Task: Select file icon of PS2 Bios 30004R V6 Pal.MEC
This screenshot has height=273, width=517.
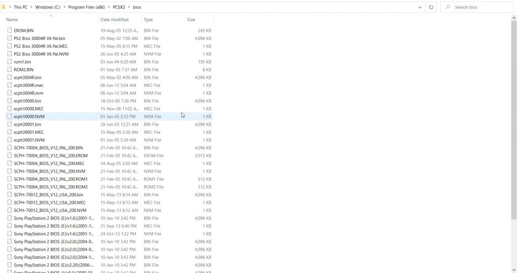Action: (x=10, y=46)
